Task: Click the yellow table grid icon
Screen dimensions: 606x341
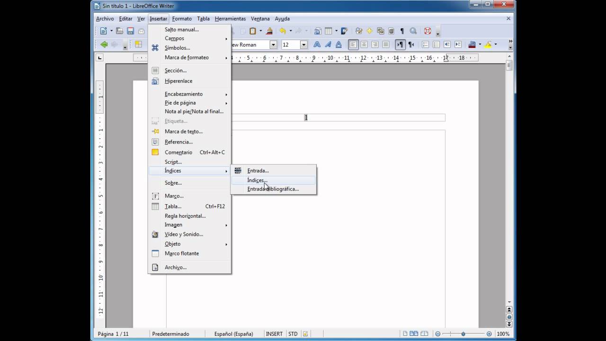Action: click(x=139, y=45)
